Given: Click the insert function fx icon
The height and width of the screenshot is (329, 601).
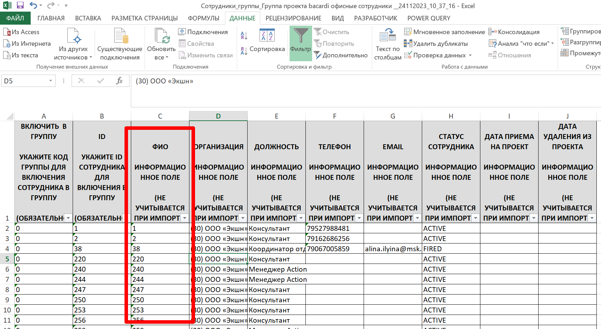Looking at the screenshot, I should tap(120, 81).
